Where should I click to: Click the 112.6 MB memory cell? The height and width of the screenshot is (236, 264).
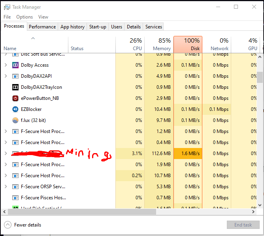[159, 154]
